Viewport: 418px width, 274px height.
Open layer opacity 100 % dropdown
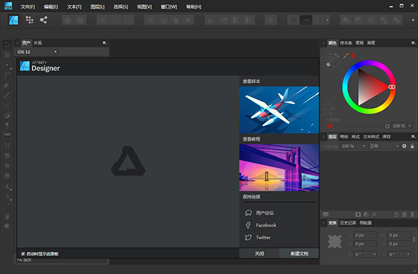point(353,146)
